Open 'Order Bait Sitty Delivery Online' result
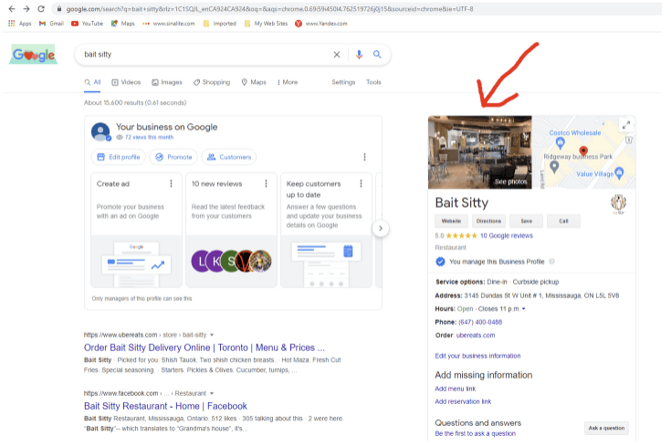Image resolution: width=671 pixels, height=446 pixels. (204, 347)
